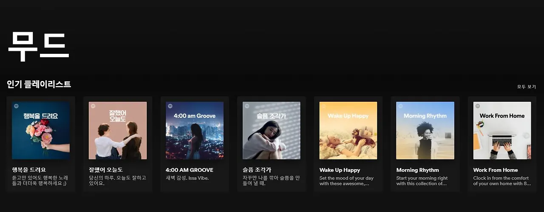Click 모두 보기 to see all playlists

[527, 86]
